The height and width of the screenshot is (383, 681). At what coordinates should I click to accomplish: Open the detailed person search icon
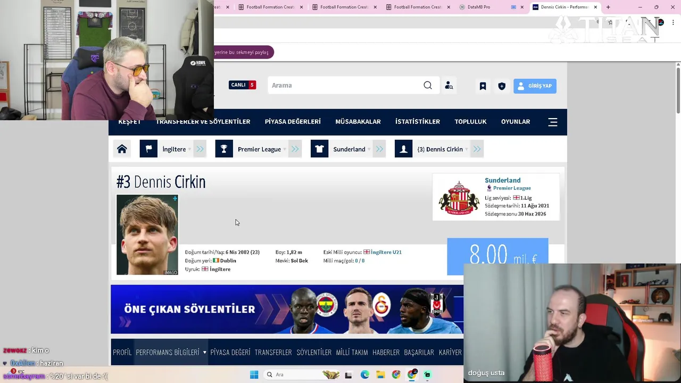click(x=449, y=85)
